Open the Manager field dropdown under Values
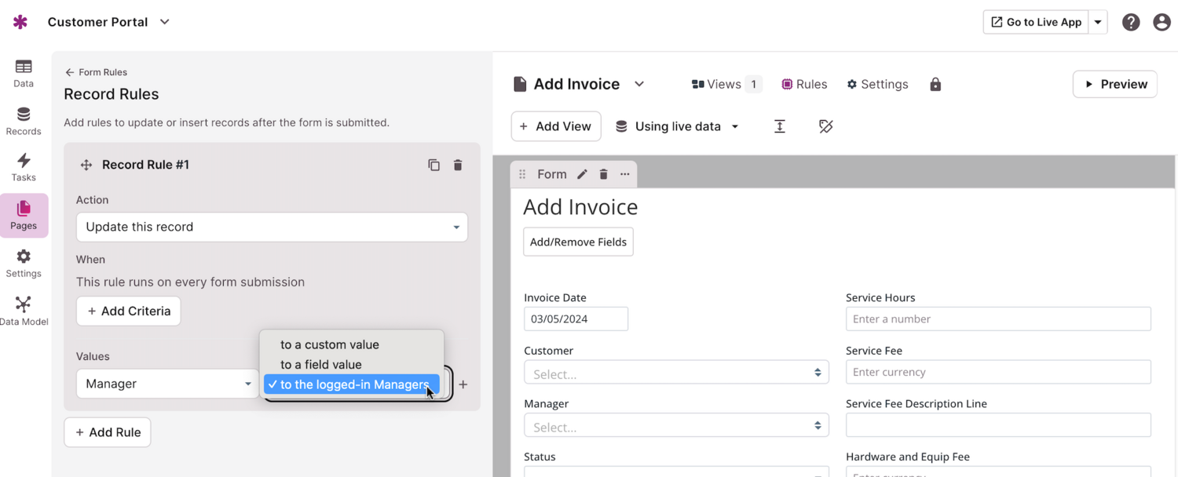1178x477 pixels. [167, 384]
